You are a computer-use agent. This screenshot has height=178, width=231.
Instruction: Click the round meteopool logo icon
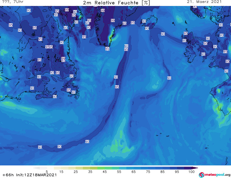[x=201, y=175]
